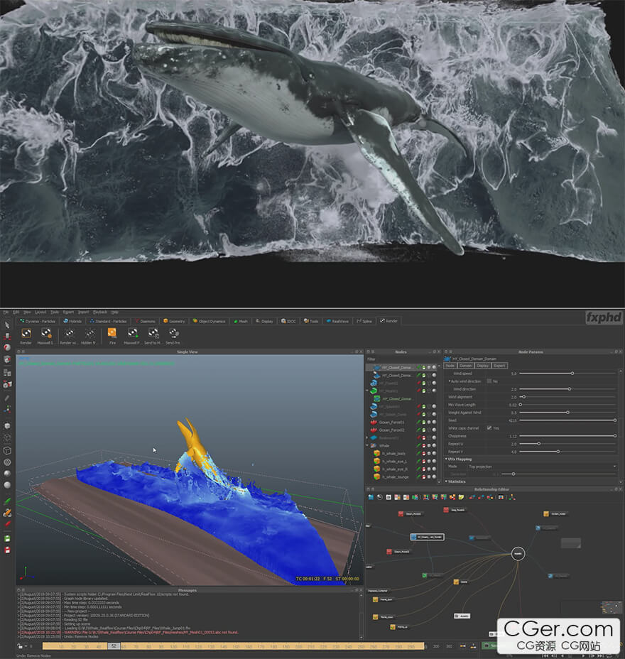
Task: Click frame 52 marker on the timeline
Action: coord(114,646)
